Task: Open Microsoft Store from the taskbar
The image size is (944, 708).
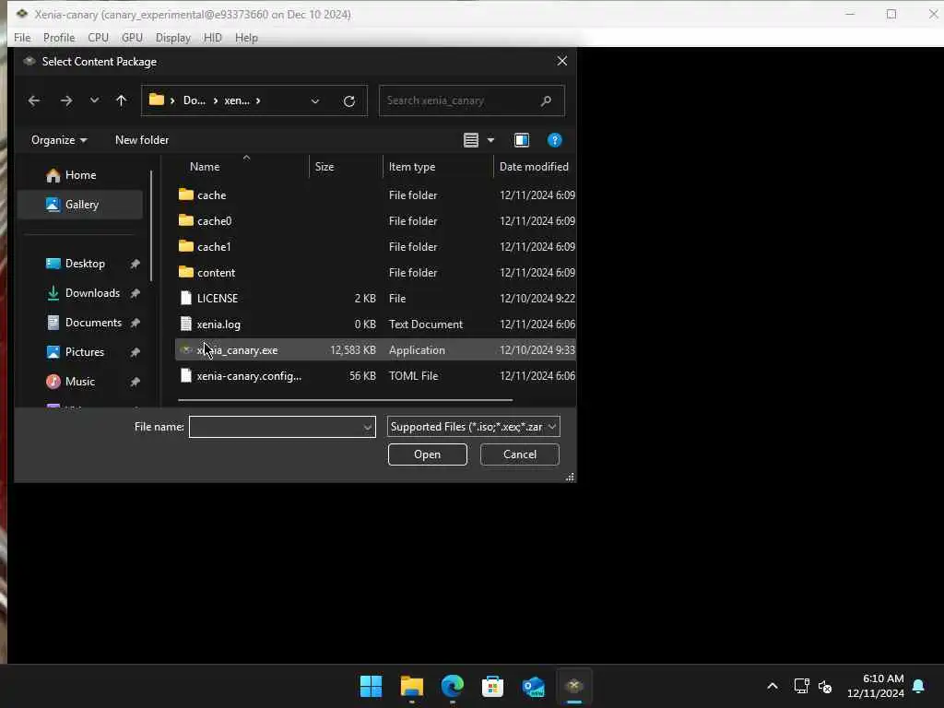Action: pos(492,686)
